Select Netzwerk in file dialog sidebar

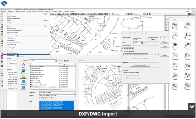(23, 88)
